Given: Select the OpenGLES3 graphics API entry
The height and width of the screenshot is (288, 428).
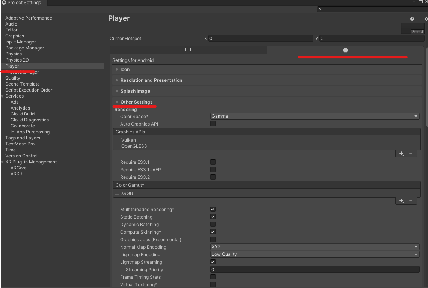Looking at the screenshot, I should point(134,146).
